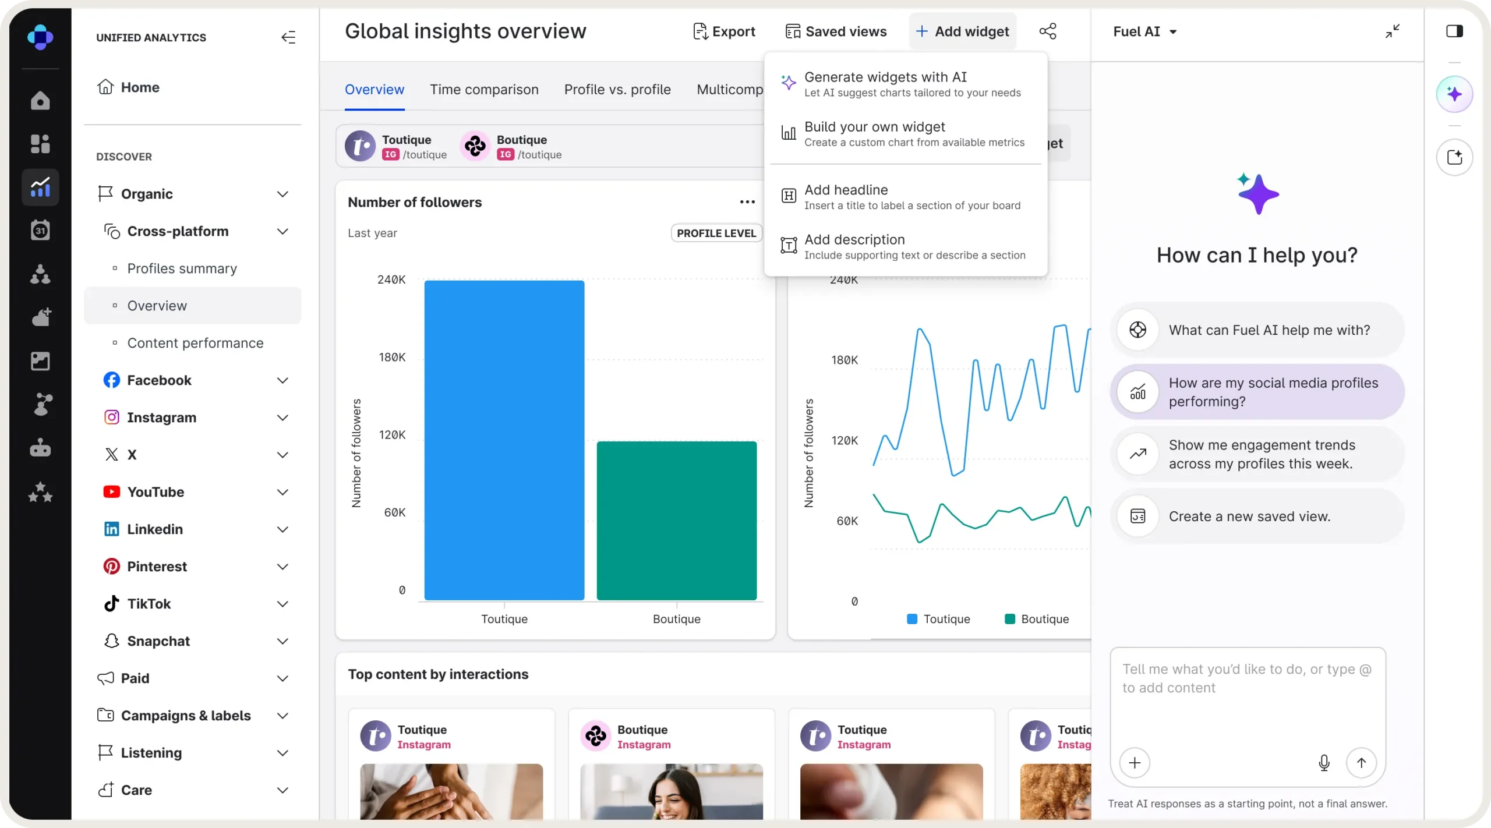Viewport: 1491px width, 828px height.
Task: Open Saved views
Action: pyautogui.click(x=836, y=31)
